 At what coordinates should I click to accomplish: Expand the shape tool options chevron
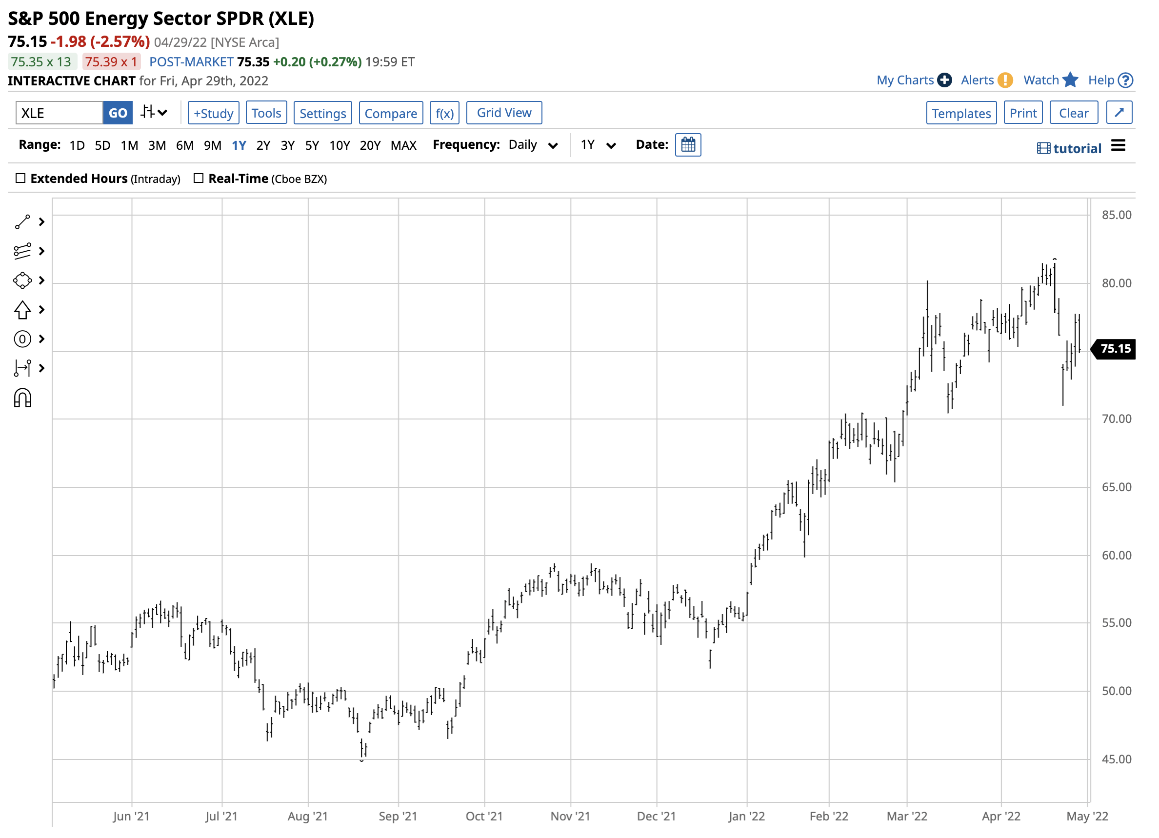pos(42,281)
